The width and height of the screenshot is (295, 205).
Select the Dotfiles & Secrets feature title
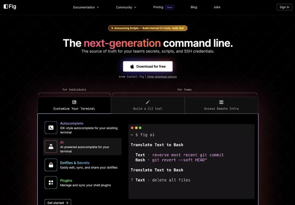click(x=75, y=163)
